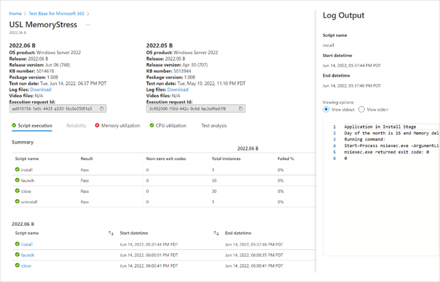Open close script link in detail table
Viewport: 440px width, 282px height.
pyautogui.click(x=26, y=266)
